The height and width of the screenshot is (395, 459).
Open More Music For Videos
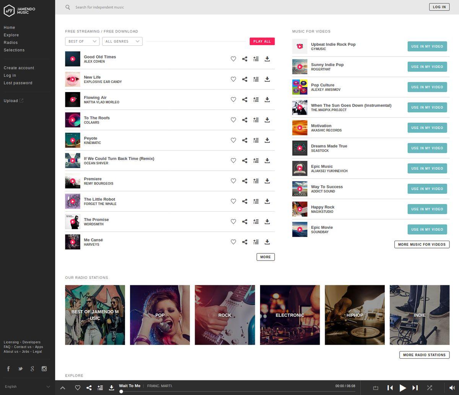tap(422, 244)
